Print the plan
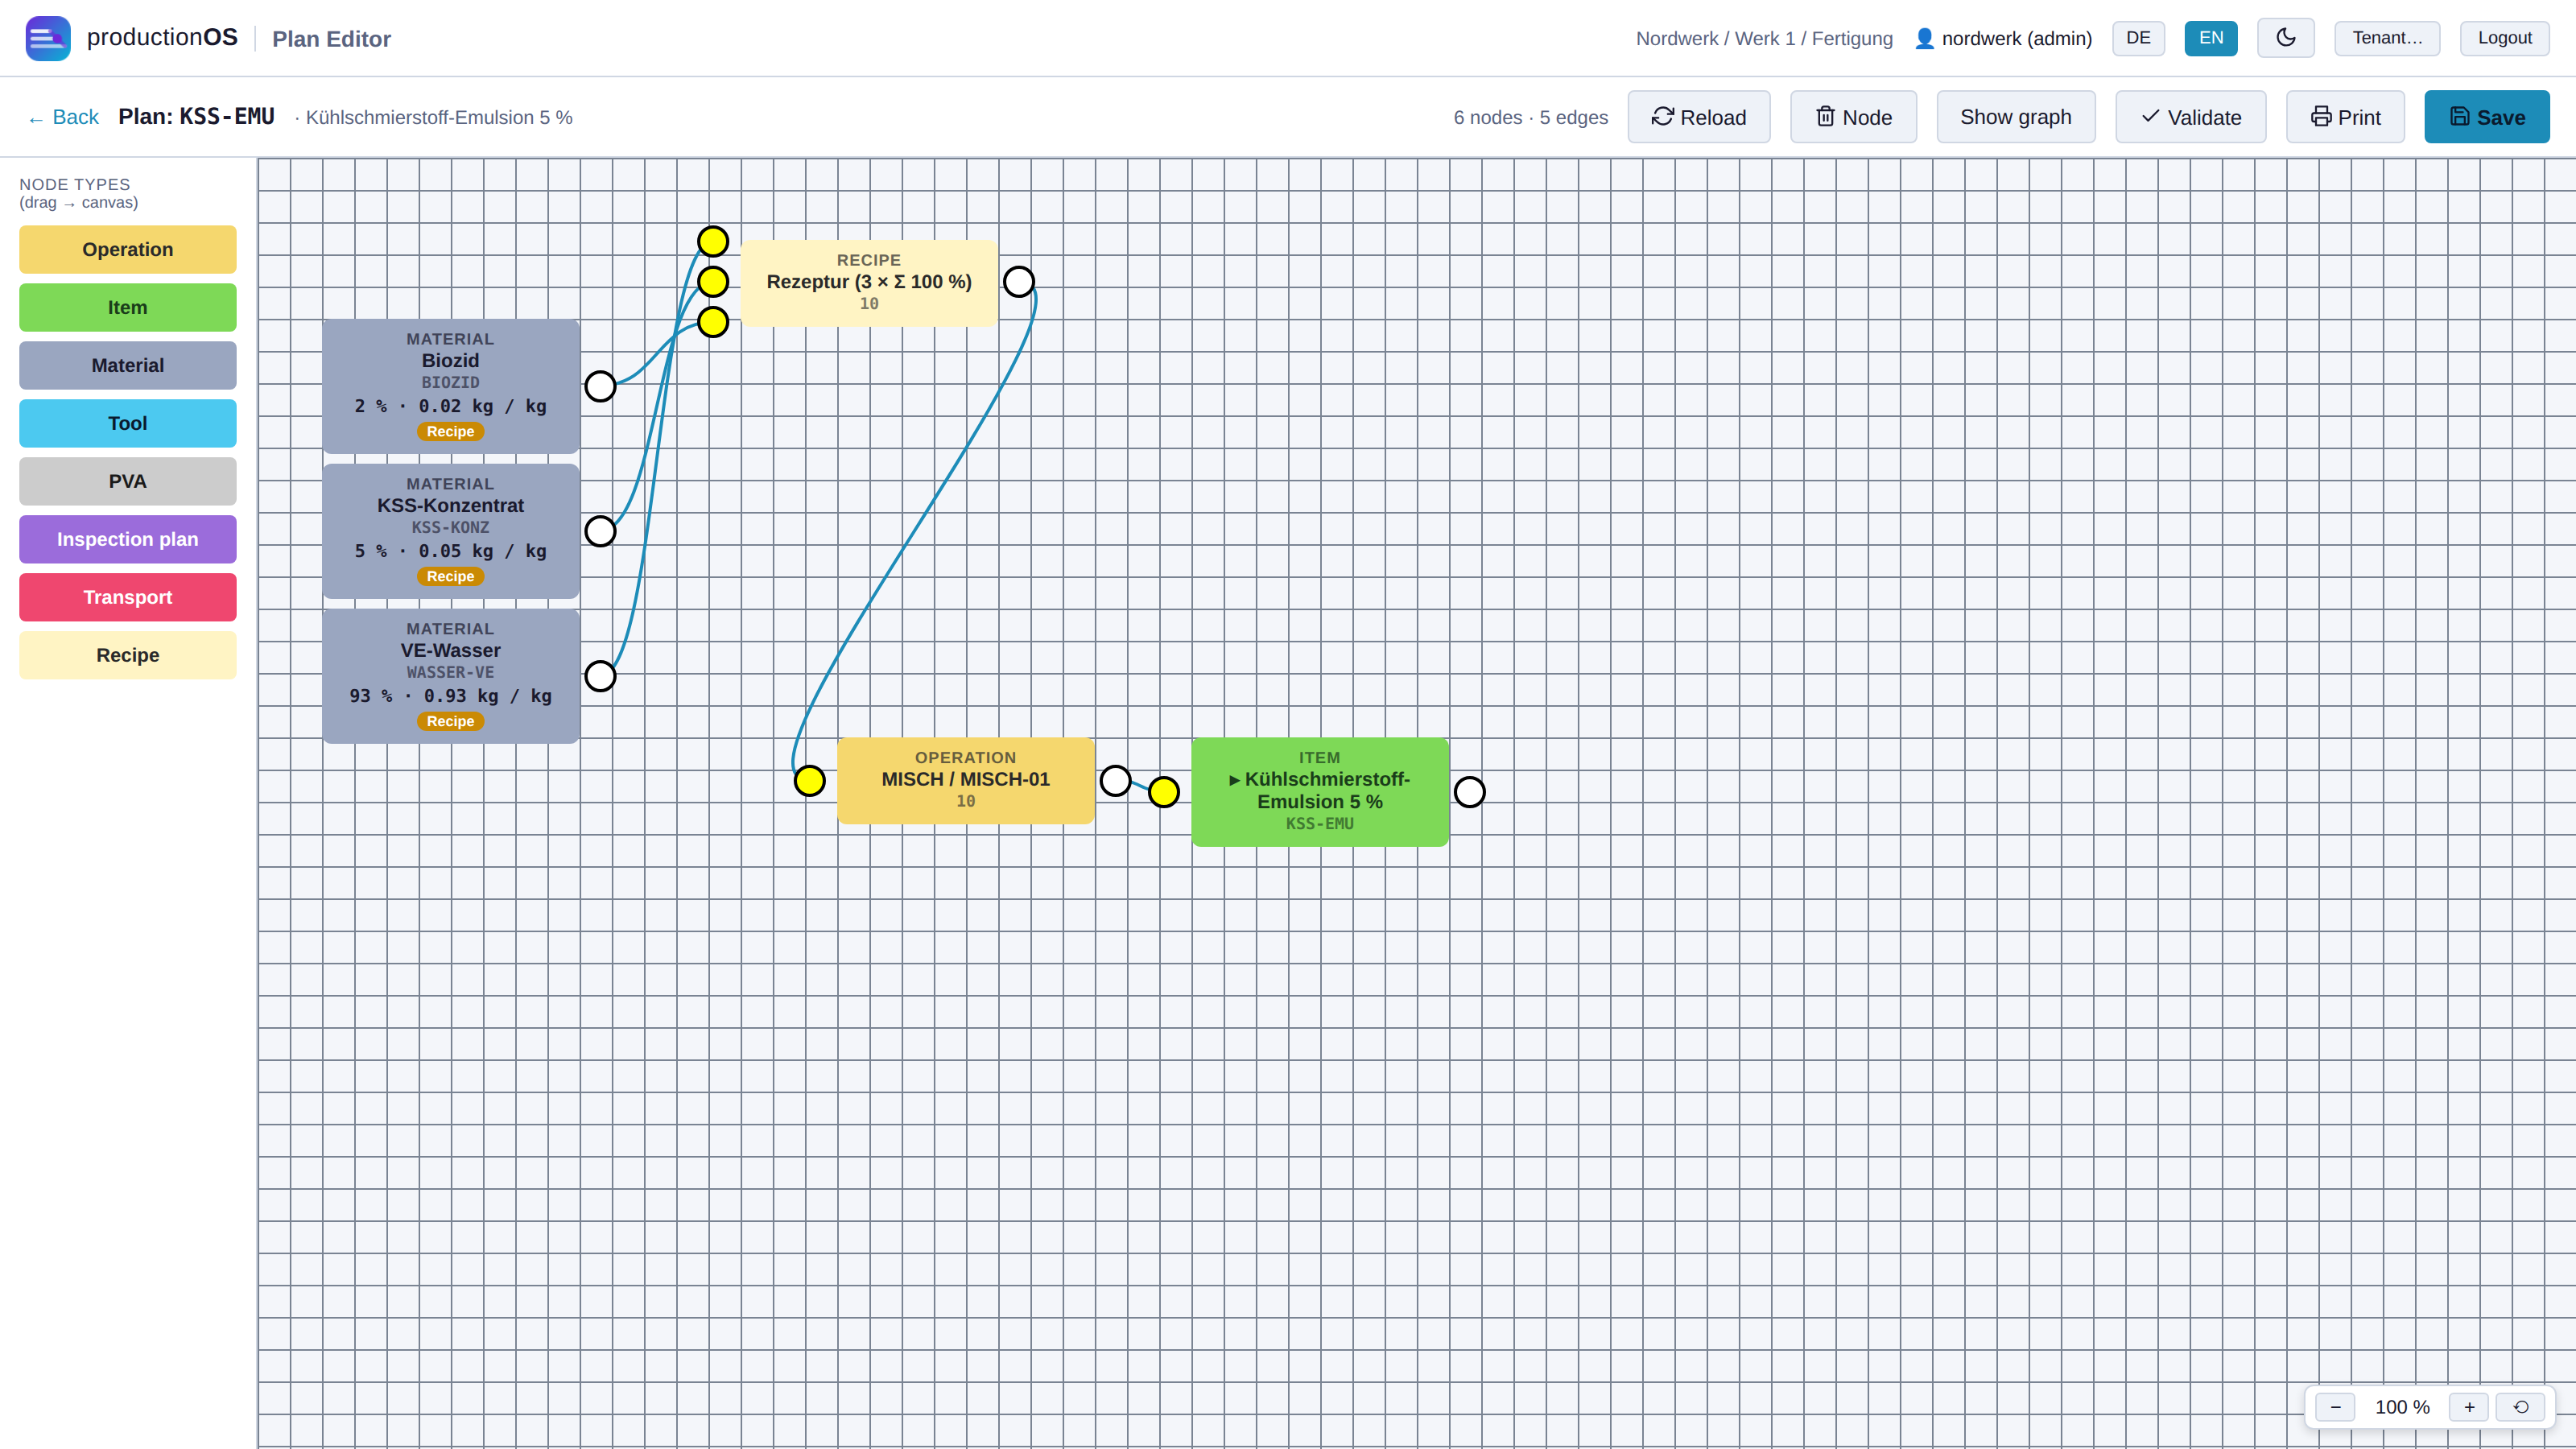This screenshot has width=2576, height=1449. click(x=2345, y=117)
